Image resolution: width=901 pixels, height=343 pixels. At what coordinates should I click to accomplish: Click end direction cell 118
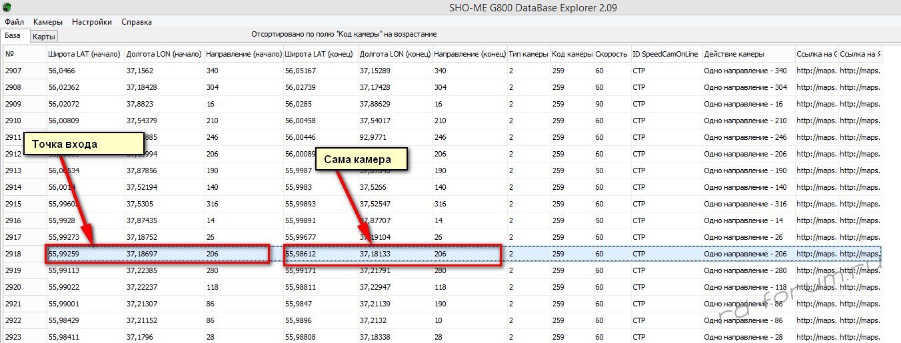click(469, 287)
